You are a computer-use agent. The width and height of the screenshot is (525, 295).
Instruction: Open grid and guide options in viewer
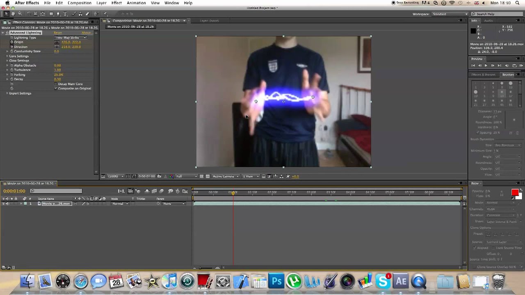pyautogui.click(x=128, y=176)
